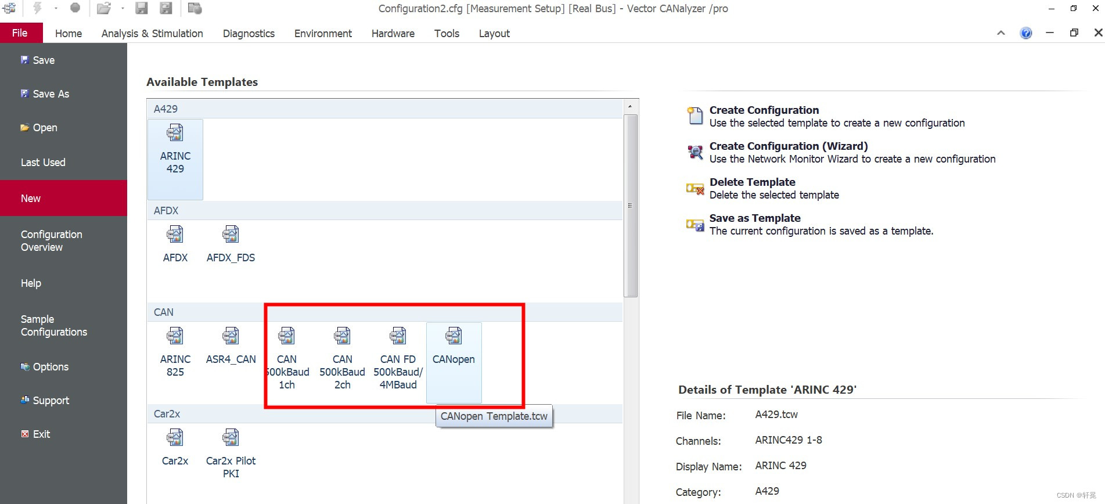
Task: Click Support in the sidebar
Action: coord(45,400)
